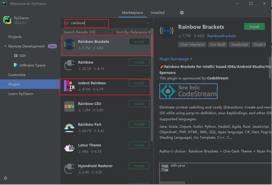Click the Rainbow Fart title text
Image resolution: width=272 pixels, height=185 pixels.
pyautogui.click(x=90, y=125)
